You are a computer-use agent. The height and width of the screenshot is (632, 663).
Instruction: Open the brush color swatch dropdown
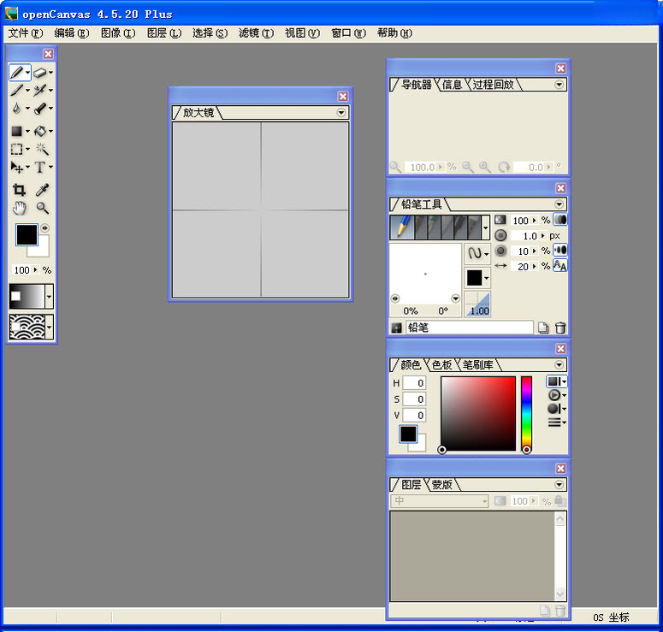477,278
